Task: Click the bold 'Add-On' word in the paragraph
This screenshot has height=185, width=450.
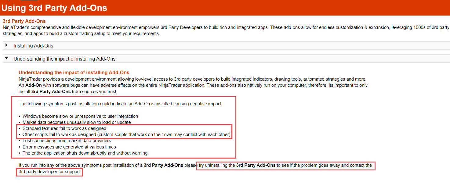Action: click(x=34, y=85)
